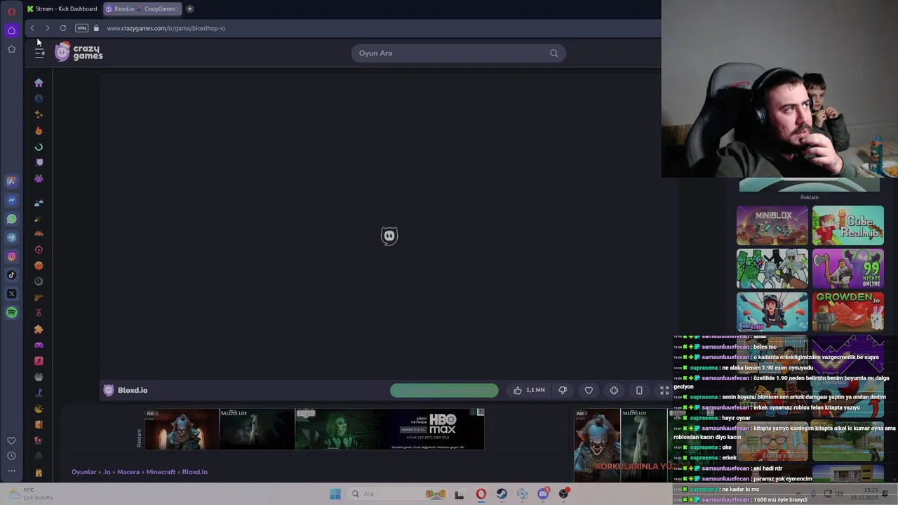
Task: Open Oyunlar breadcrumb link
Action: [83, 472]
